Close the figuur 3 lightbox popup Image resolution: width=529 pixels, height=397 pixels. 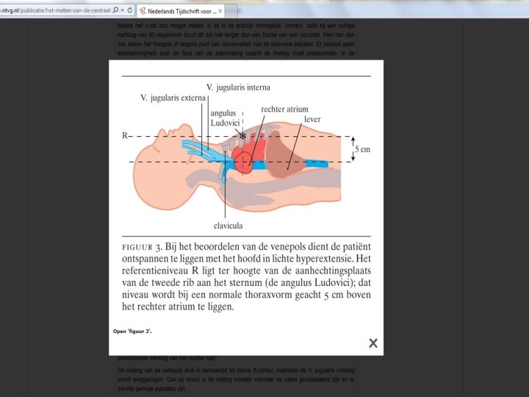point(373,343)
